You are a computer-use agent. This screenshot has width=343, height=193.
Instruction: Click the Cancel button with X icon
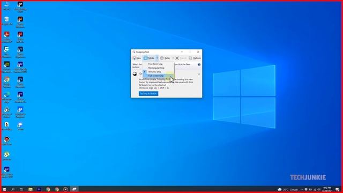(181, 58)
